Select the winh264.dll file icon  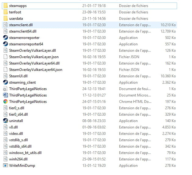pyautogui.click(x=5, y=159)
